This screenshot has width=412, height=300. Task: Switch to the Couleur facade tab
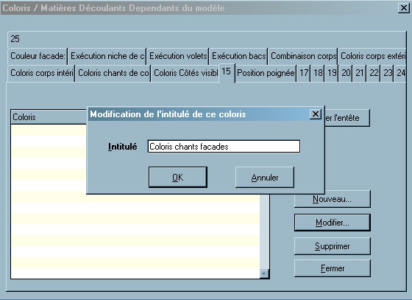pos(38,56)
